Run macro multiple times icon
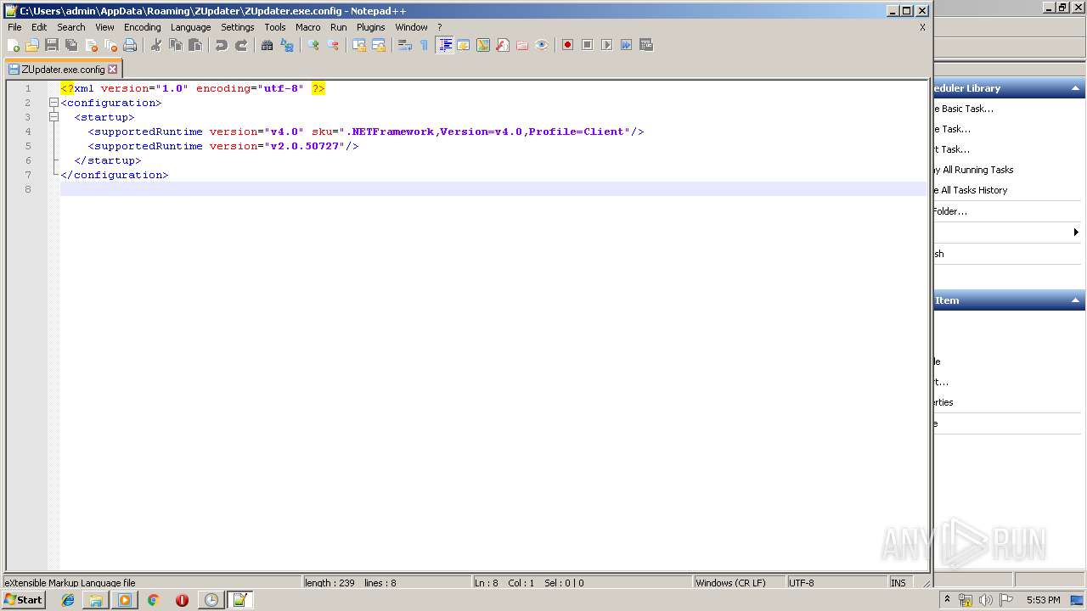This screenshot has width=1087, height=611. tap(627, 45)
